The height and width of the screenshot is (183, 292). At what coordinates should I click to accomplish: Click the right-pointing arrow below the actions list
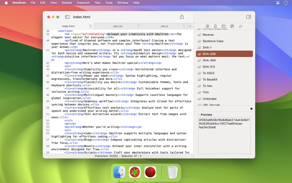(x=251, y=109)
